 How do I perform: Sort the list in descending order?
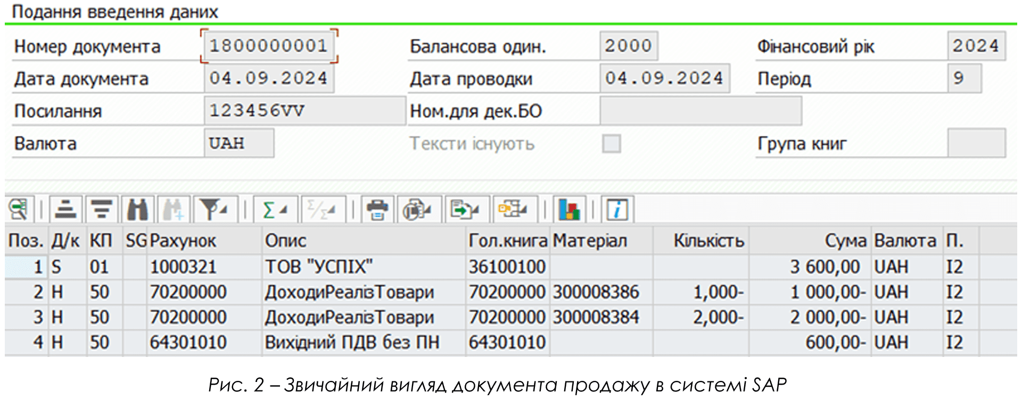pyautogui.click(x=102, y=209)
